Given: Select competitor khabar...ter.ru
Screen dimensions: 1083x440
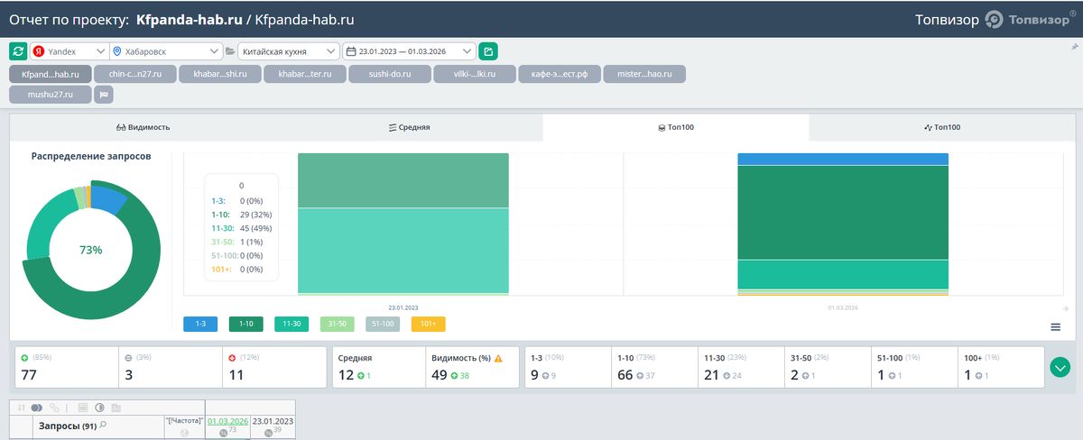Looking at the screenshot, I should point(305,74).
